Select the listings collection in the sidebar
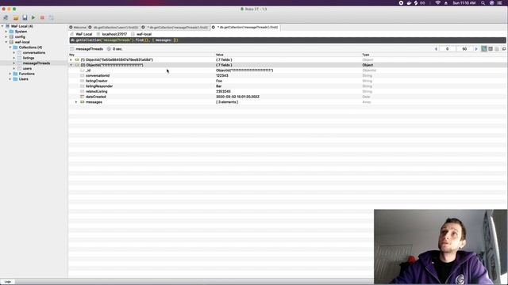Image resolution: width=508 pixels, height=285 pixels. pos(29,58)
